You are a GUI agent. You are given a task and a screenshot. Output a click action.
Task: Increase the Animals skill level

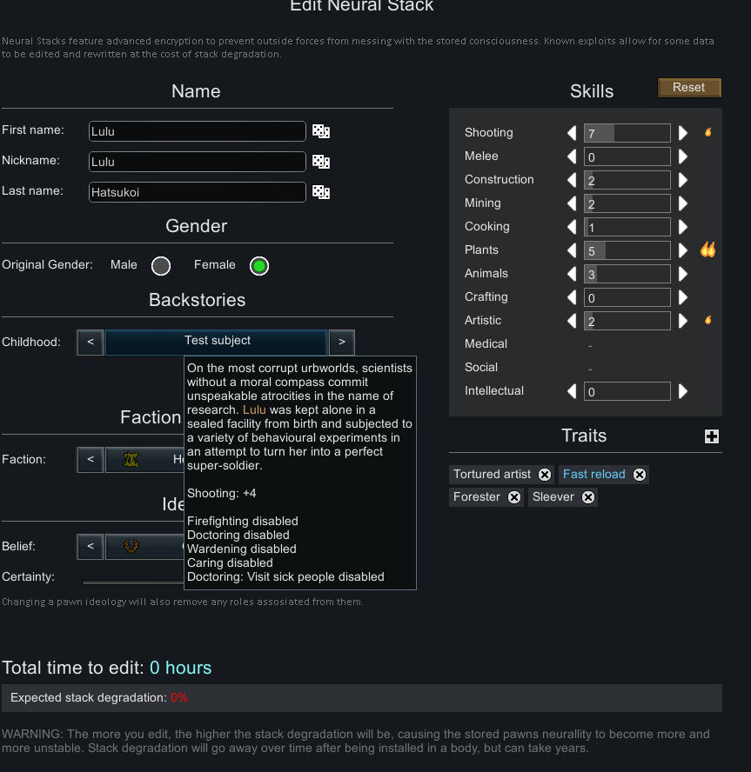tap(683, 274)
